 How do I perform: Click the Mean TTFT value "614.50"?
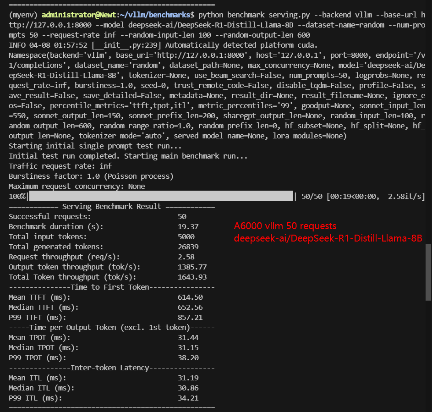pos(191,297)
